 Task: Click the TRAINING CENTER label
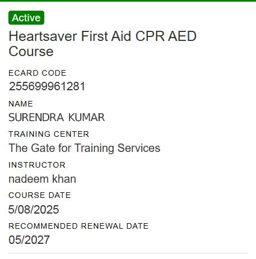[x=49, y=134]
